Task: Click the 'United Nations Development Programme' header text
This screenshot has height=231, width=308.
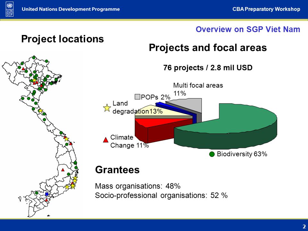Action: [x=71, y=9]
